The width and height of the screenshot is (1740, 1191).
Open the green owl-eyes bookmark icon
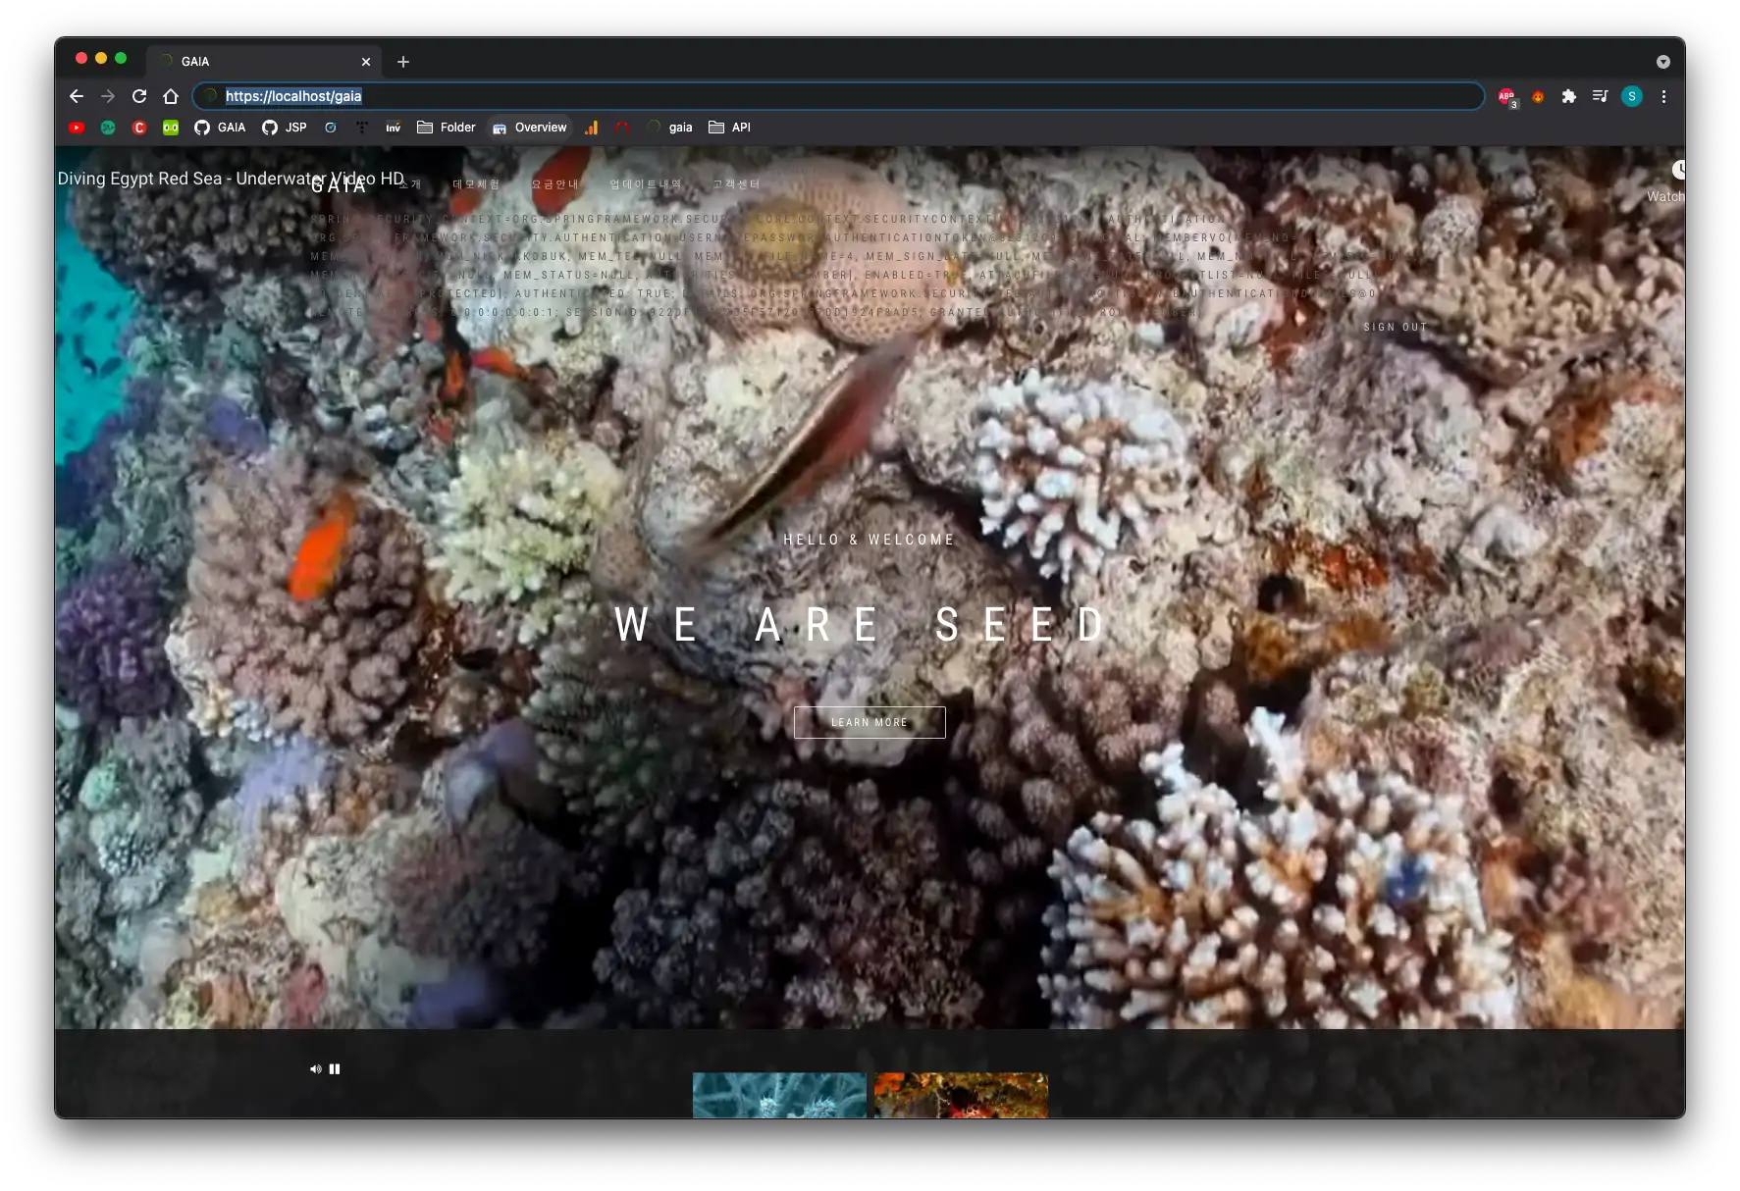pos(171,128)
